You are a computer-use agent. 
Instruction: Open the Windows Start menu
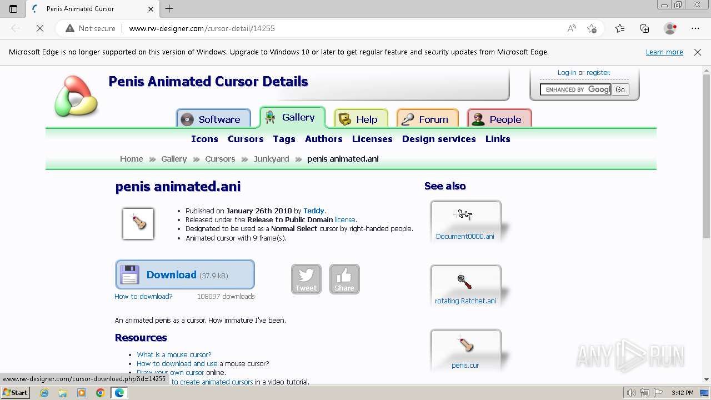pos(15,393)
